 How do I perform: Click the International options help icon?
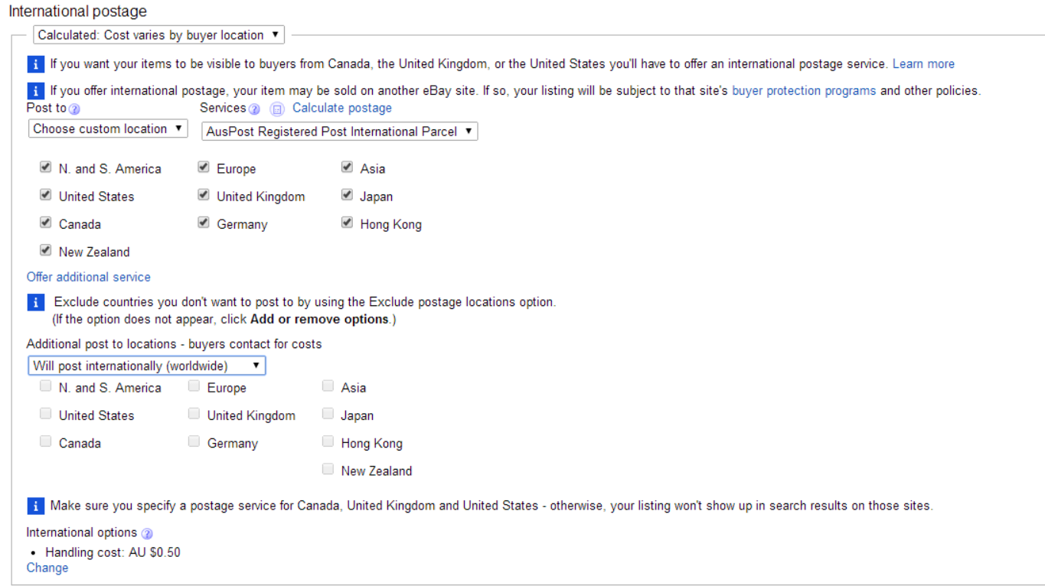(147, 534)
